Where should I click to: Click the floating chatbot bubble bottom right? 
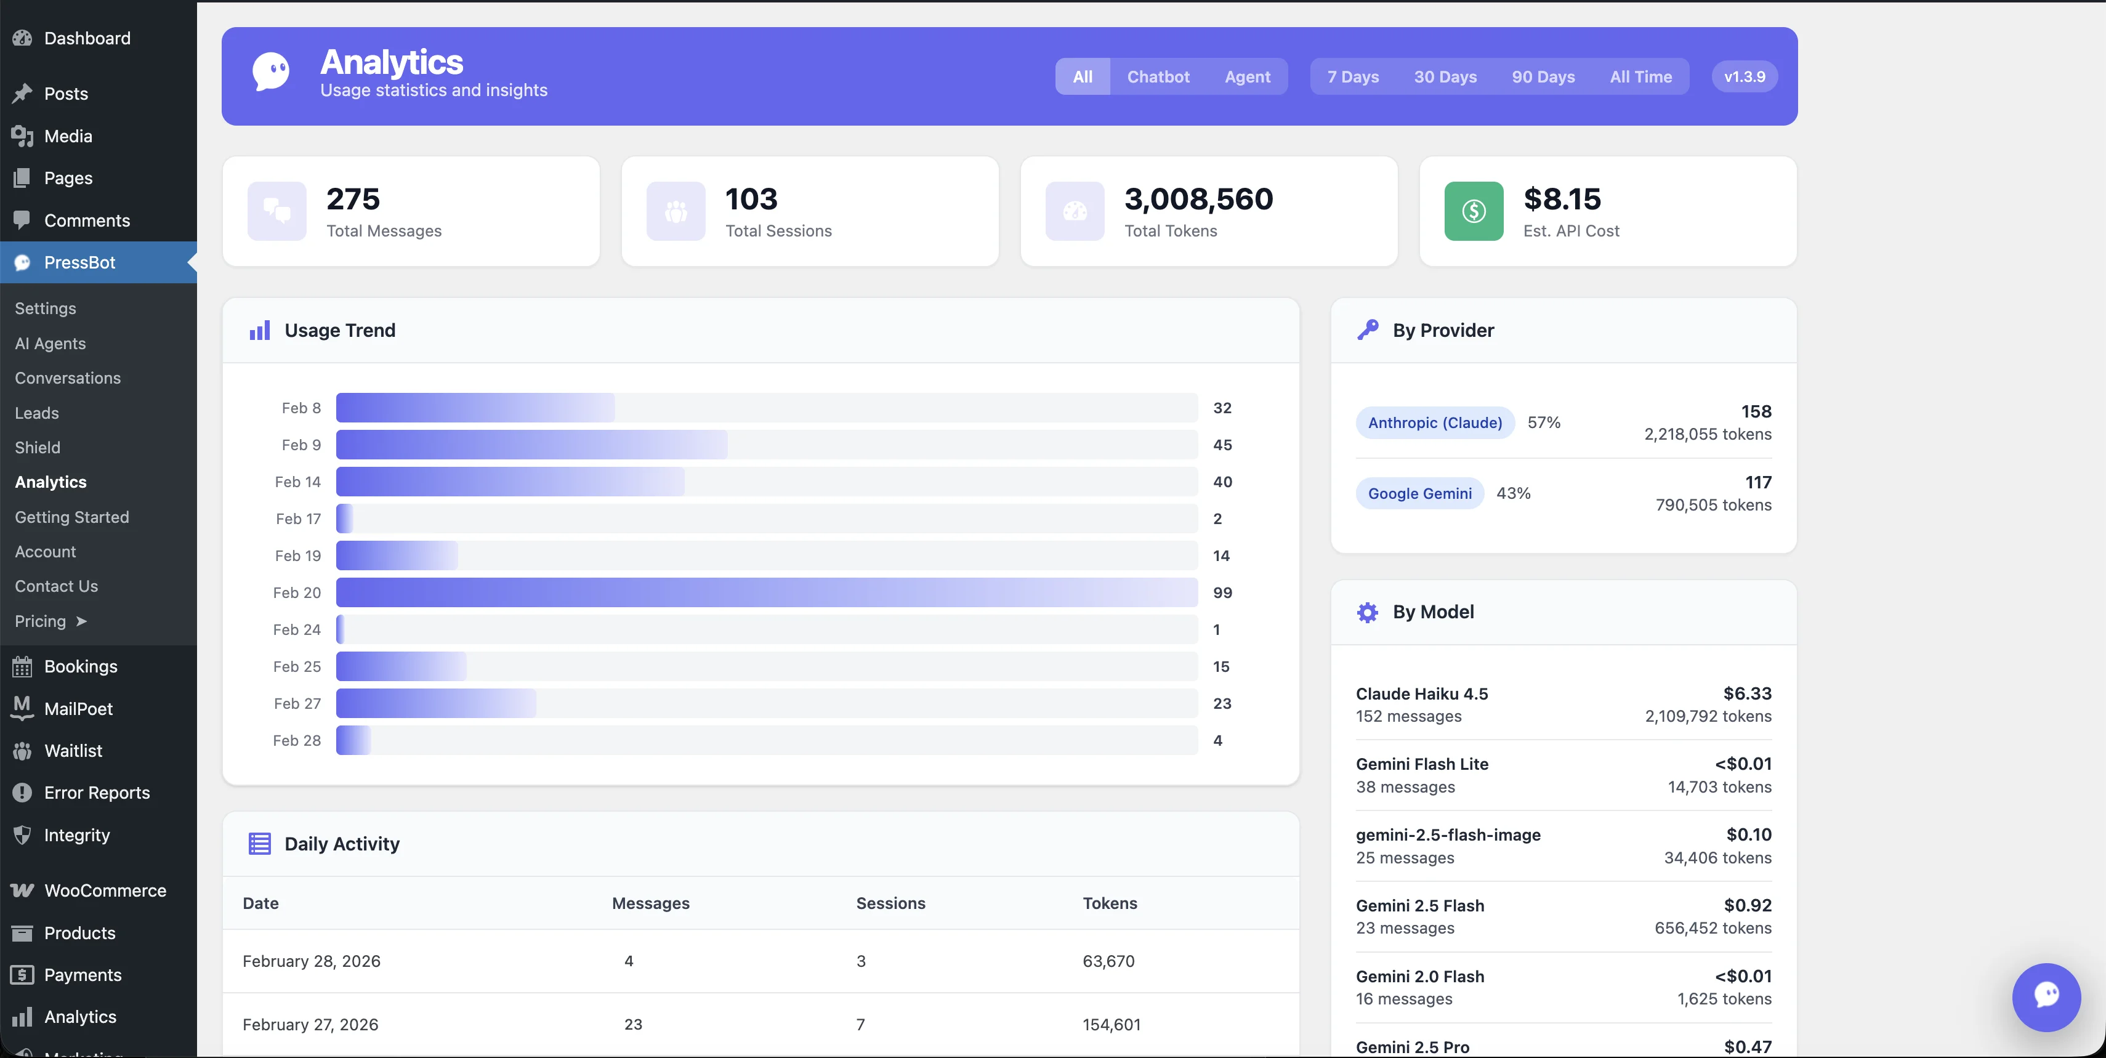tap(2046, 996)
